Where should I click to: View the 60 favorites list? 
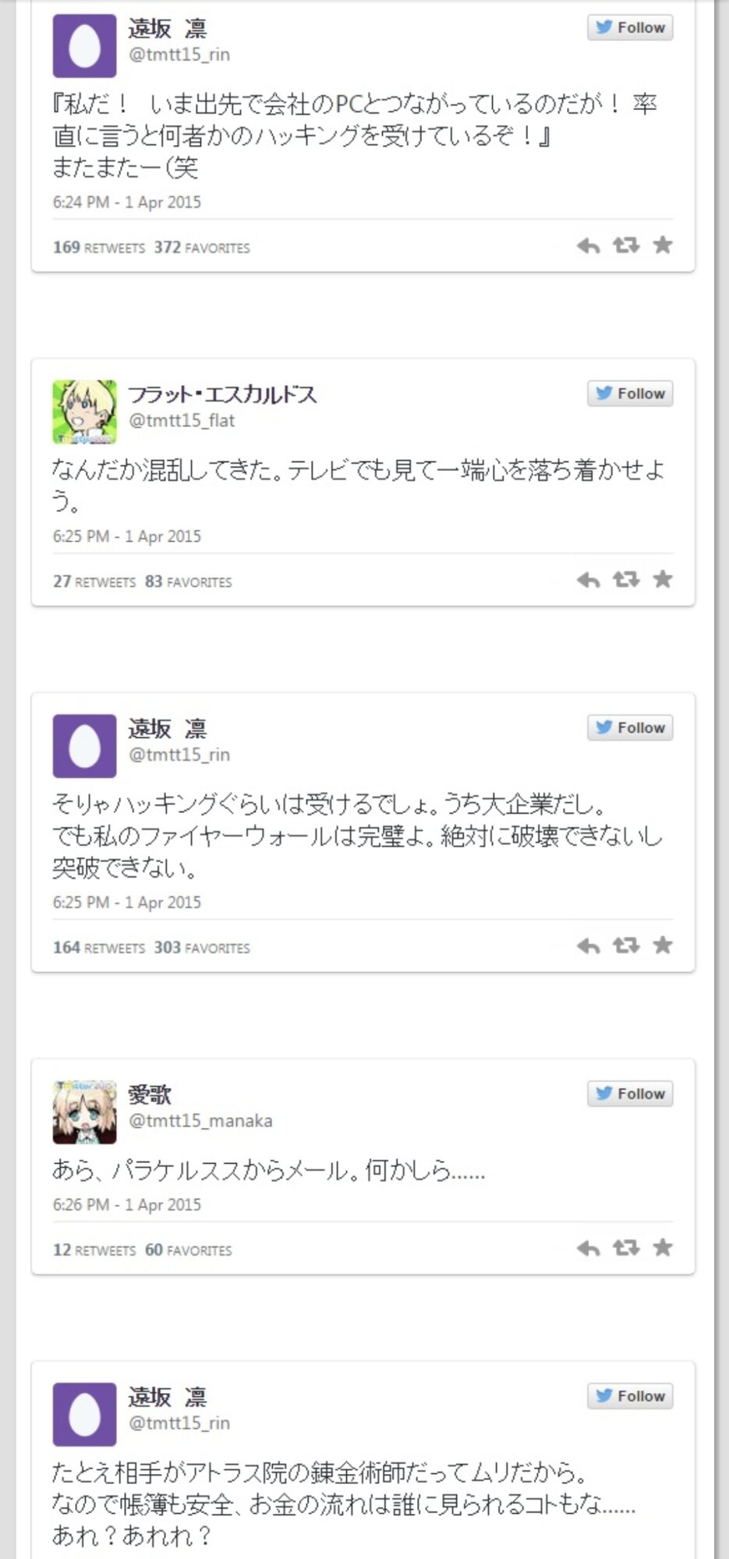[x=188, y=1250]
